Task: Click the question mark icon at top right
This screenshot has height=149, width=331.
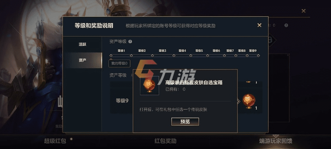Action: pyautogui.click(x=286, y=25)
